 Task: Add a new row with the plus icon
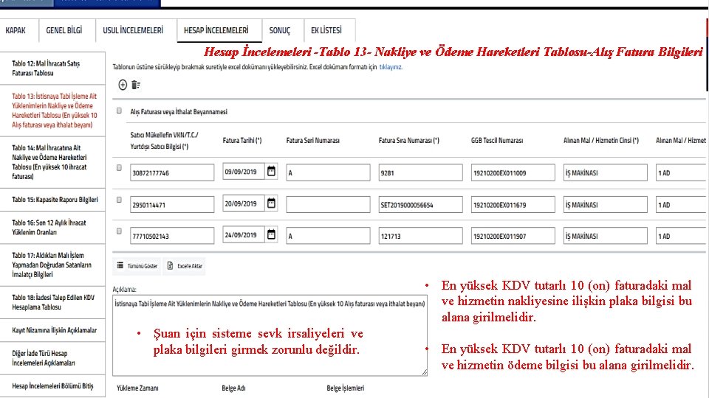pyautogui.click(x=123, y=85)
